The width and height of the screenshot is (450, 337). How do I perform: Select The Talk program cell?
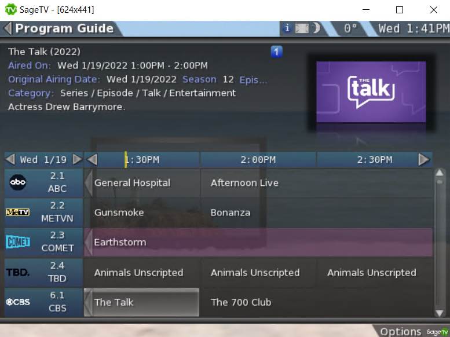tap(142, 302)
